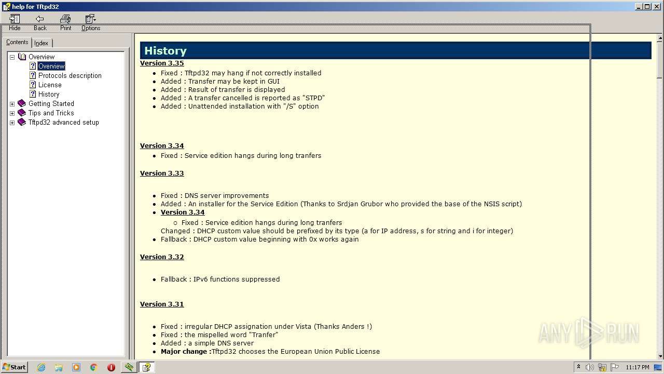Expand the Getting Started book
664x374 pixels.
[12, 104]
